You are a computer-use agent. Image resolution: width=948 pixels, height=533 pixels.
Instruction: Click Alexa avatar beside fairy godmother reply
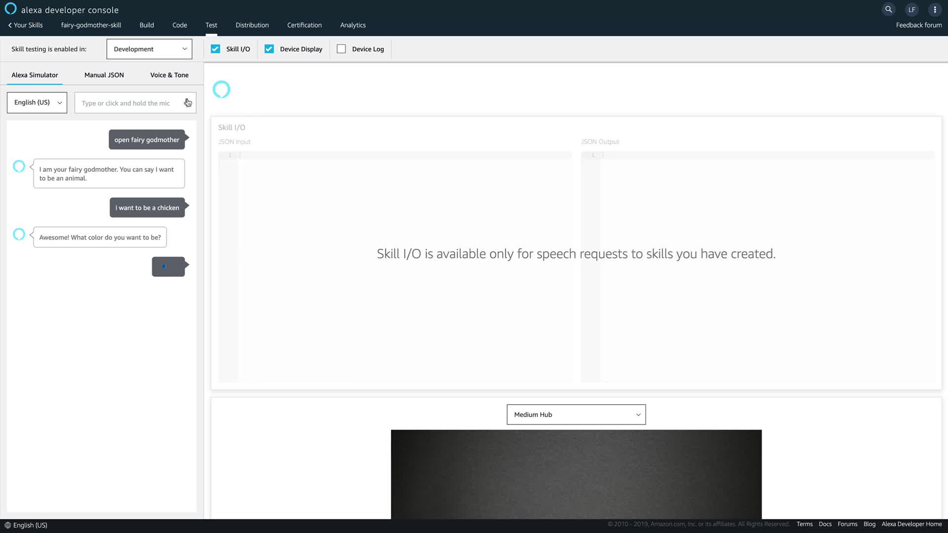tap(19, 166)
